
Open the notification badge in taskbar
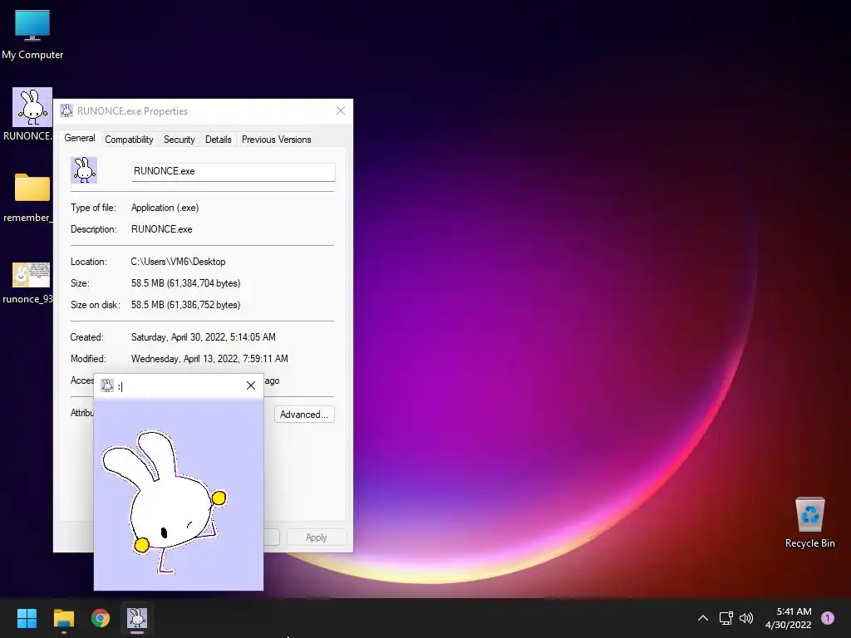pyautogui.click(x=828, y=618)
